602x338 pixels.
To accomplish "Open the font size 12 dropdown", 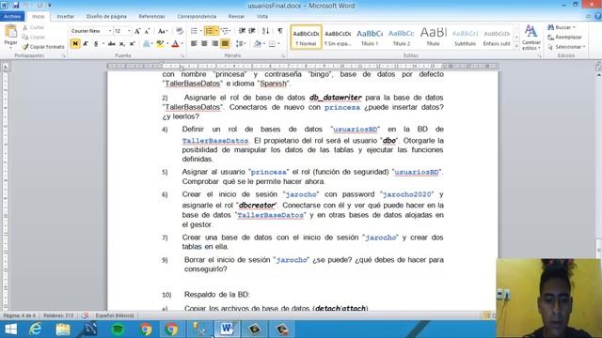I will tap(129, 31).
